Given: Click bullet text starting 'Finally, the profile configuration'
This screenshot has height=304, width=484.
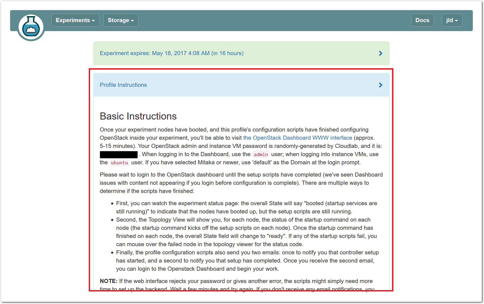Looking at the screenshot, I should tap(247, 261).
